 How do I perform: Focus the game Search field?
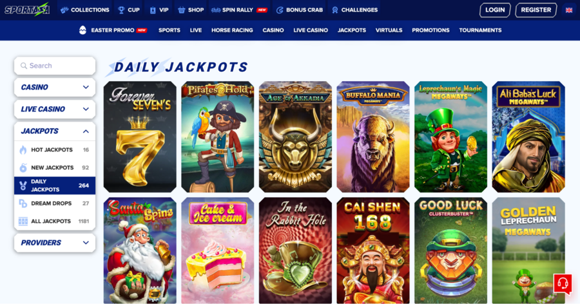click(55, 66)
